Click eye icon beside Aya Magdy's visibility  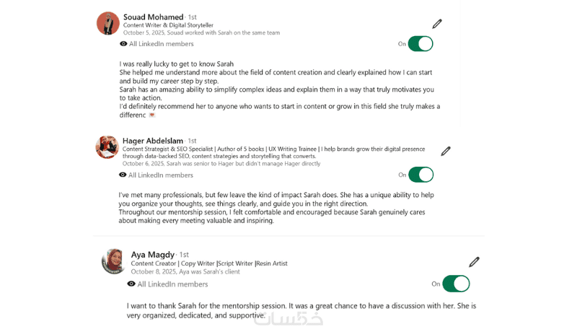[131, 284]
